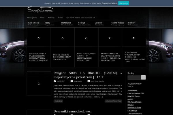Open slider caption Niemal idealny kompromis VW Golf GTD
Screen dimensions: 173x115
click(62, 57)
